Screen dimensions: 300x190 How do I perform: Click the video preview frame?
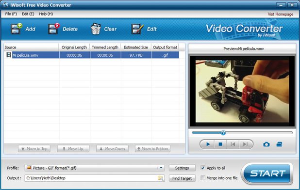(x=242, y=91)
